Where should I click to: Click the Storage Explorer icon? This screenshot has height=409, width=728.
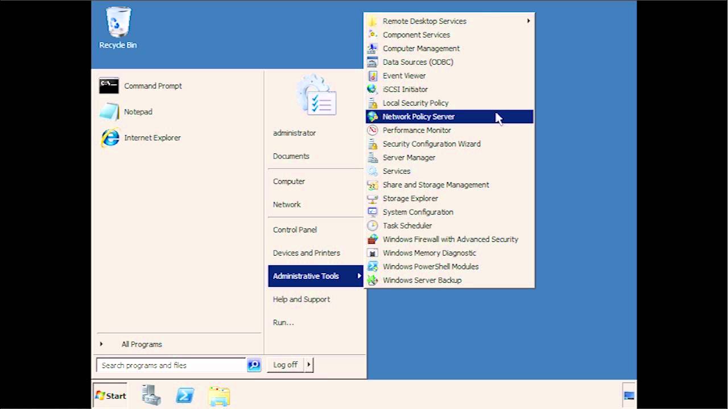click(373, 198)
